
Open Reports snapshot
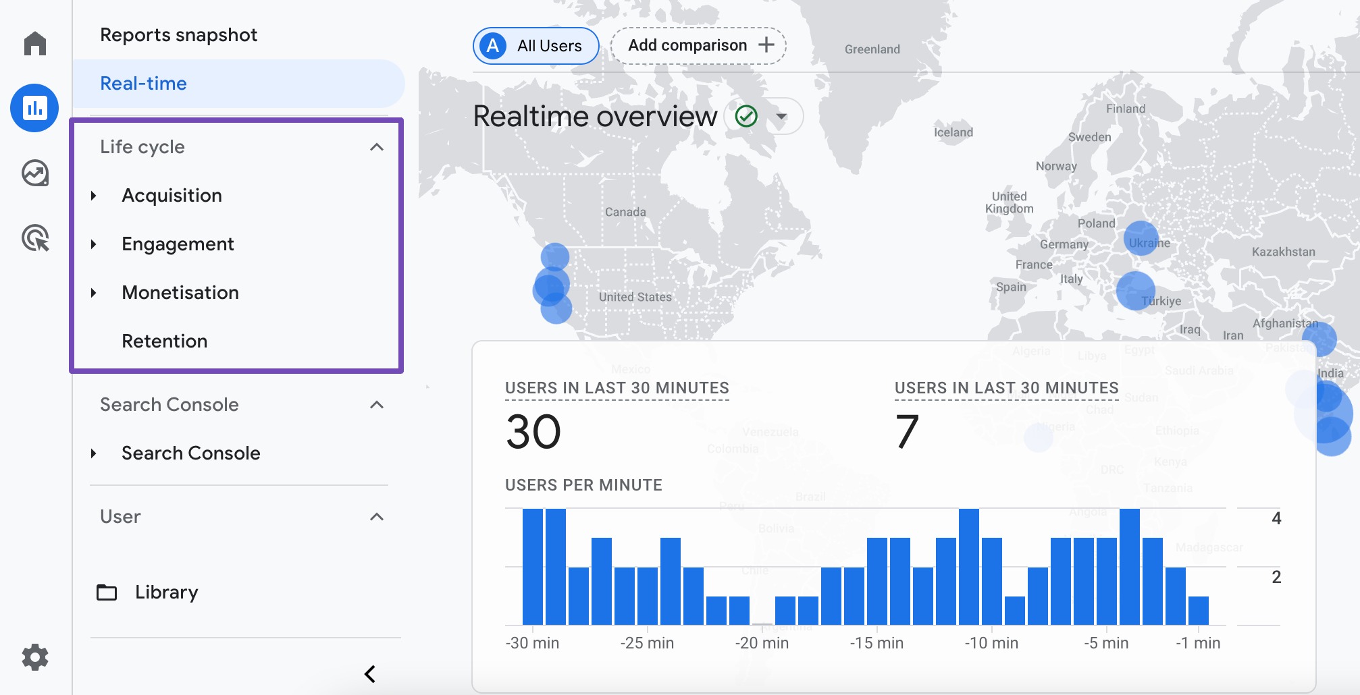[178, 35]
